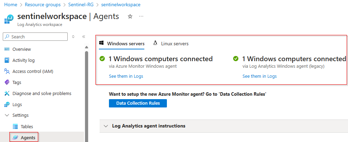Viewport: 348px width, 142px height.
Task: Open Diagnose and solve problems
Action: pyautogui.click(x=42, y=93)
